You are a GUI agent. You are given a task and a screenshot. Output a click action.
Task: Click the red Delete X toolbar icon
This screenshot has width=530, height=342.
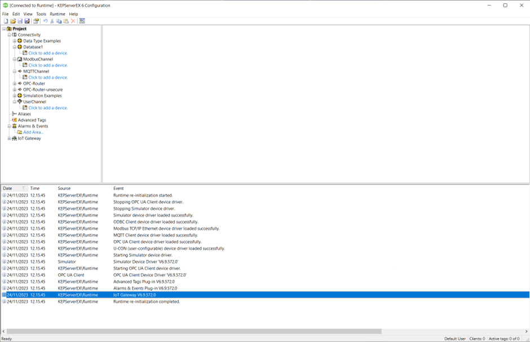(73, 21)
